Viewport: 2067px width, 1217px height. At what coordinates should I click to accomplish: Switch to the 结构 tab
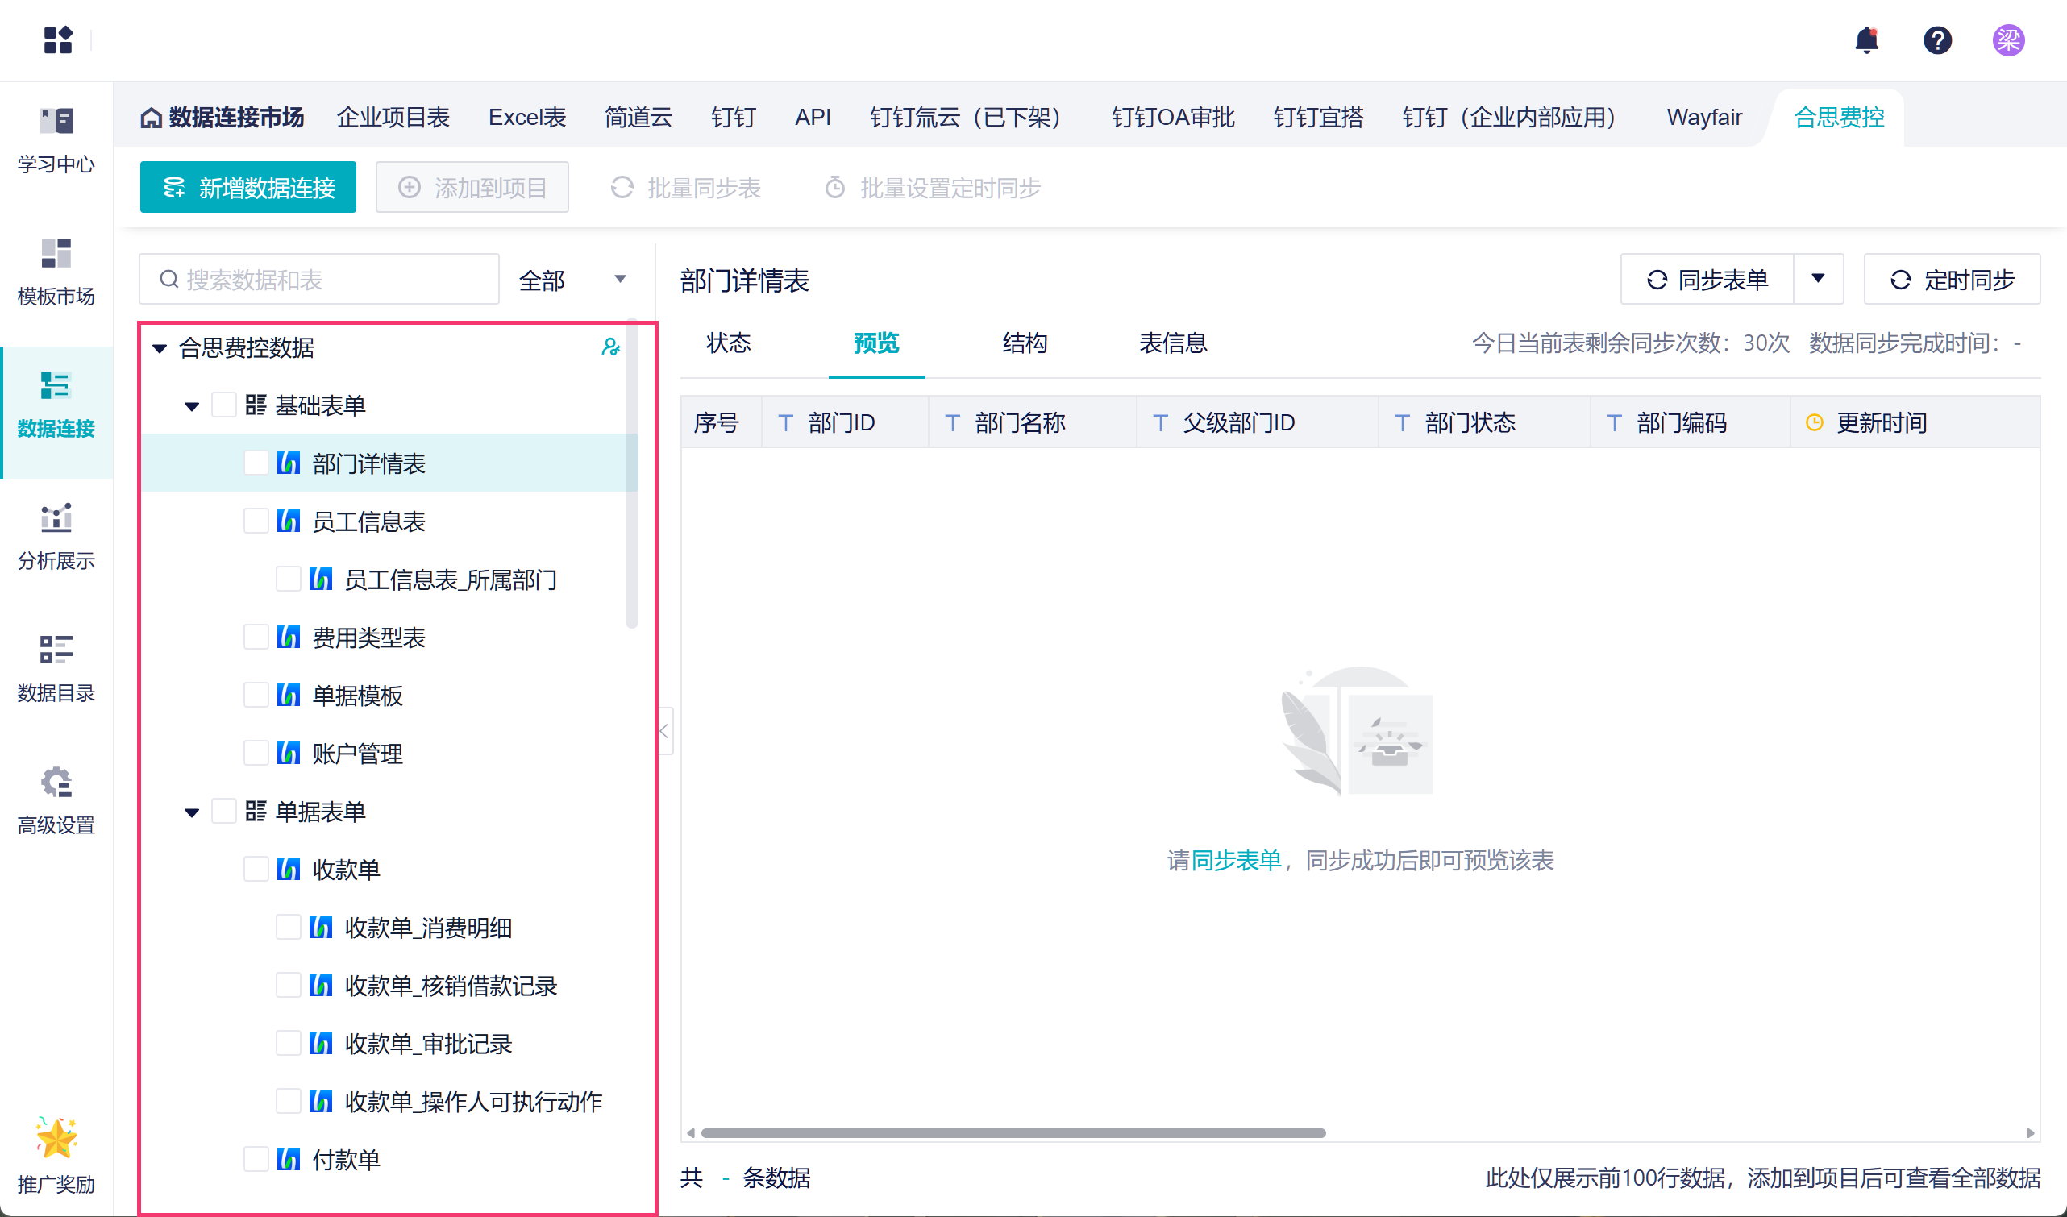[x=1025, y=343]
